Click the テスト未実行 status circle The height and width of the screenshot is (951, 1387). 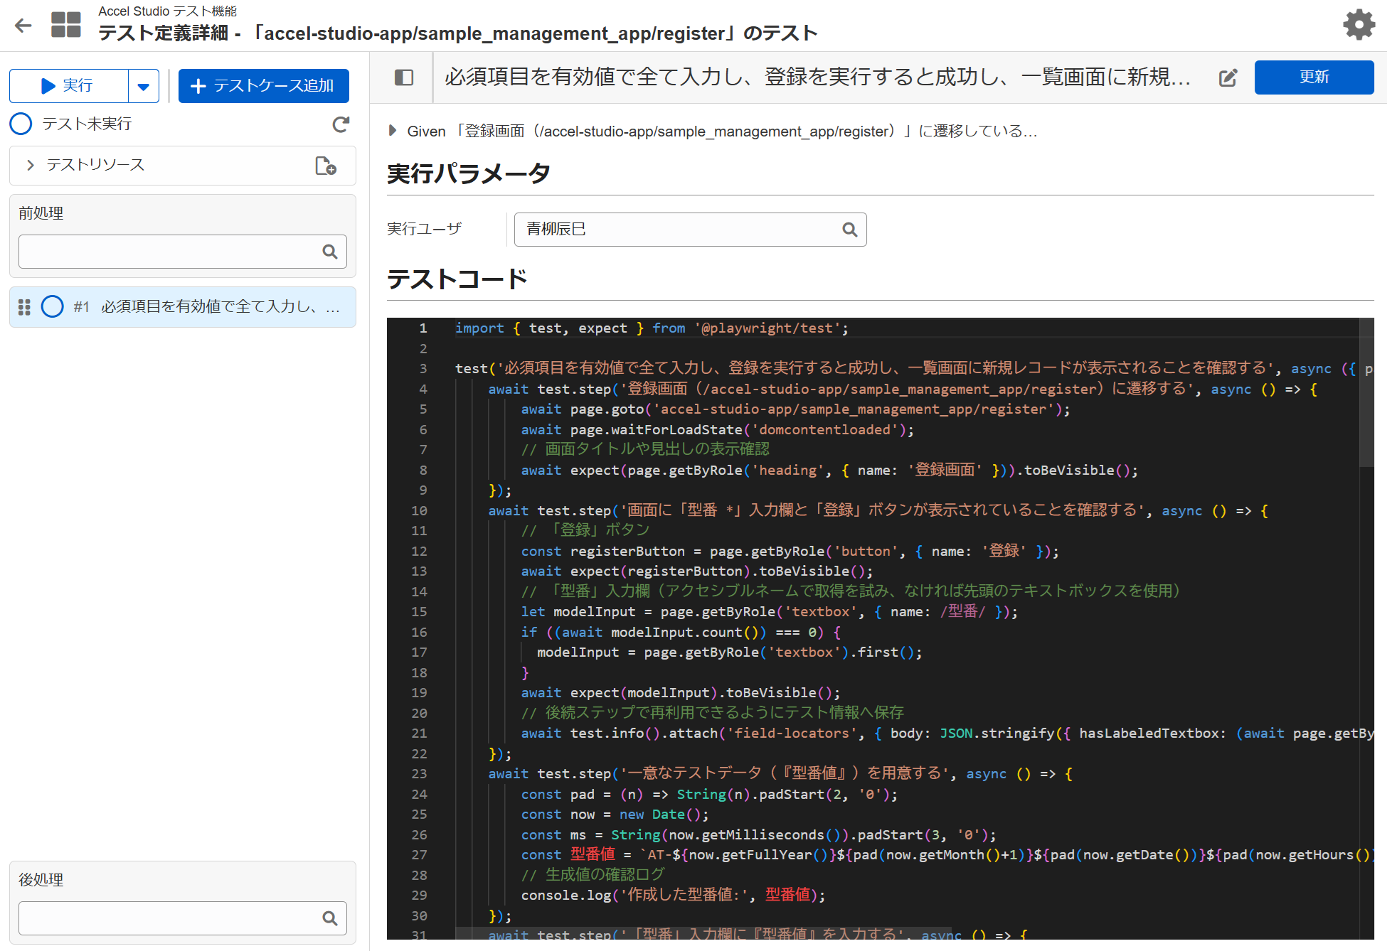[x=21, y=124]
